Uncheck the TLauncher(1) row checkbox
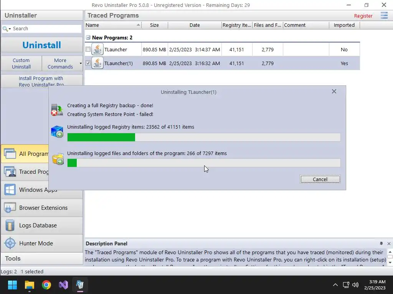Screen dimensions: 393x294 click(x=88, y=63)
